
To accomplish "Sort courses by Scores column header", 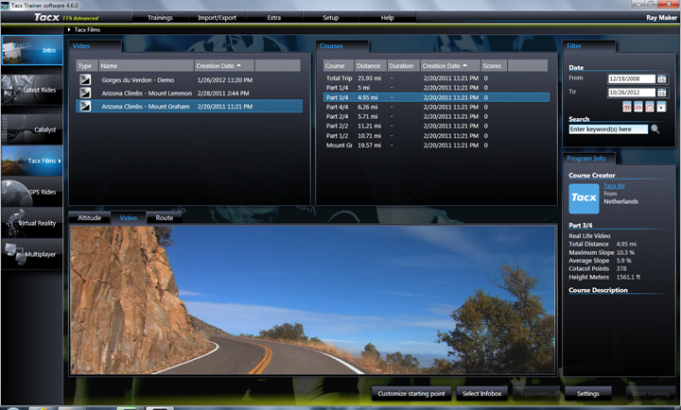I will [x=494, y=65].
